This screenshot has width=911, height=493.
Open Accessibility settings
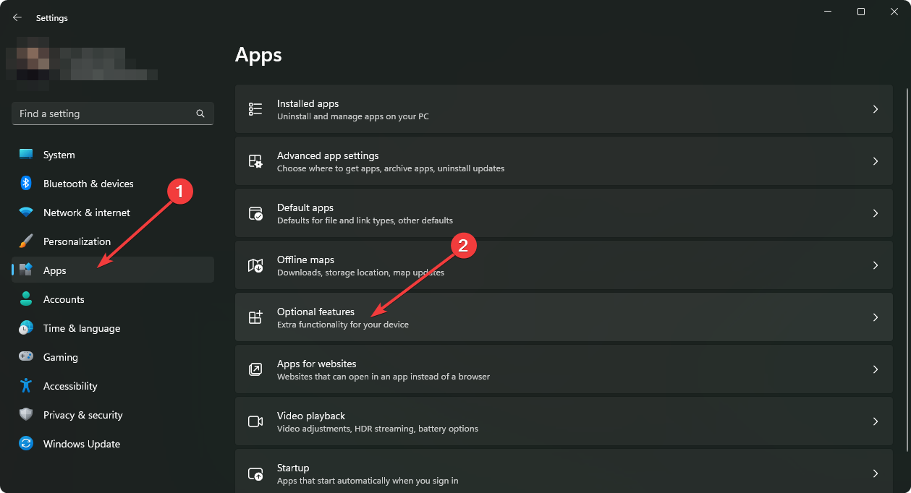(113, 386)
